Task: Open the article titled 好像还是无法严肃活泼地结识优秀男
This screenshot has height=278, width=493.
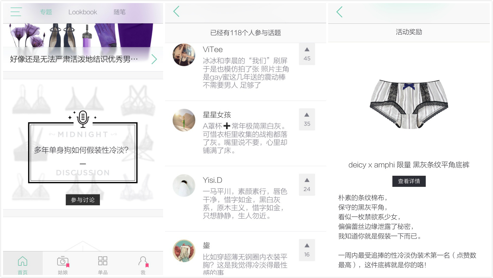Action: coord(74,59)
